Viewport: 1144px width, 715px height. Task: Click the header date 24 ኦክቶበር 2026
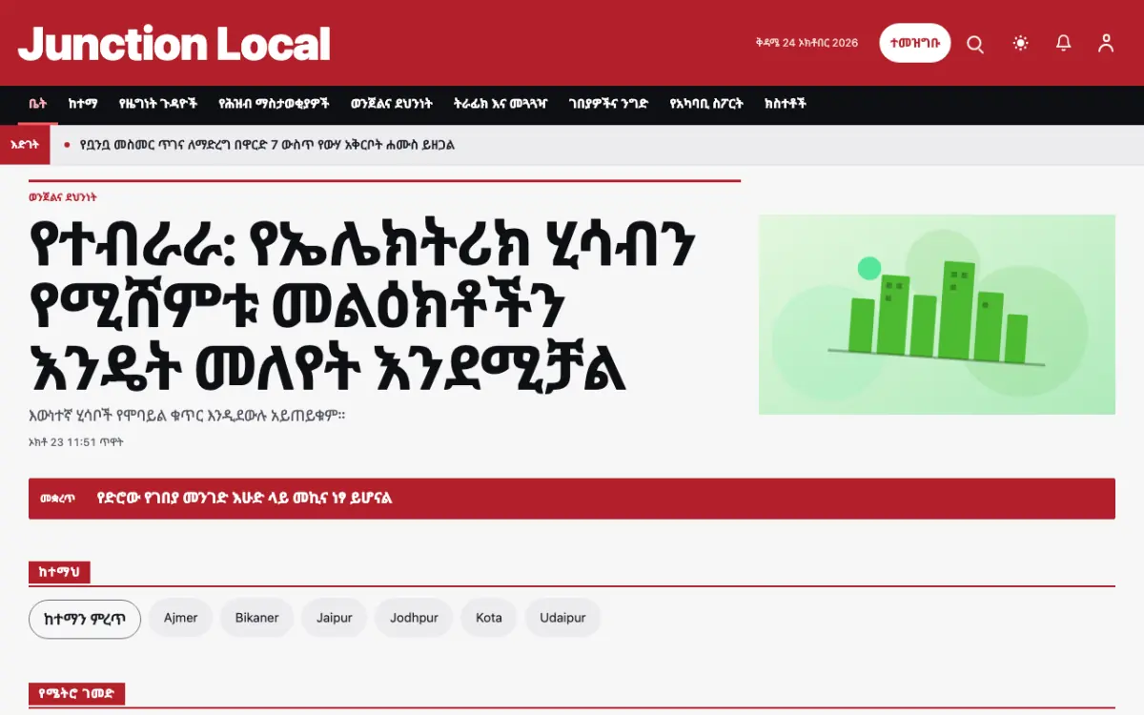tap(807, 43)
